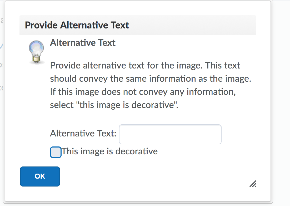Click the dialog resize handle icon
This screenshot has width=290, height=206.
[253, 184]
